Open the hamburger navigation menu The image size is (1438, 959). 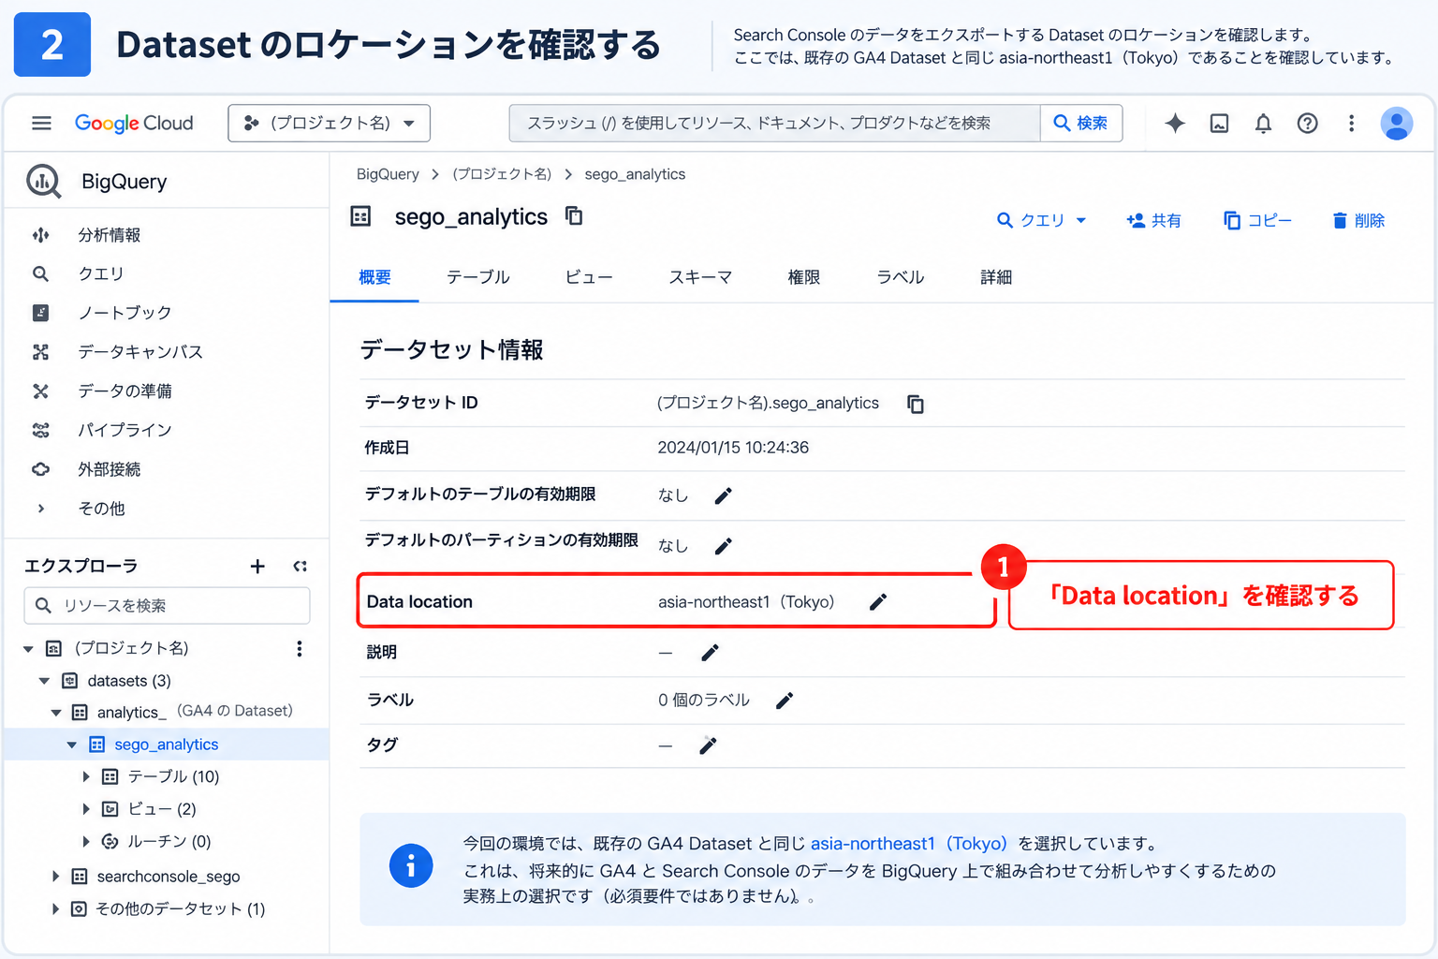click(x=41, y=123)
